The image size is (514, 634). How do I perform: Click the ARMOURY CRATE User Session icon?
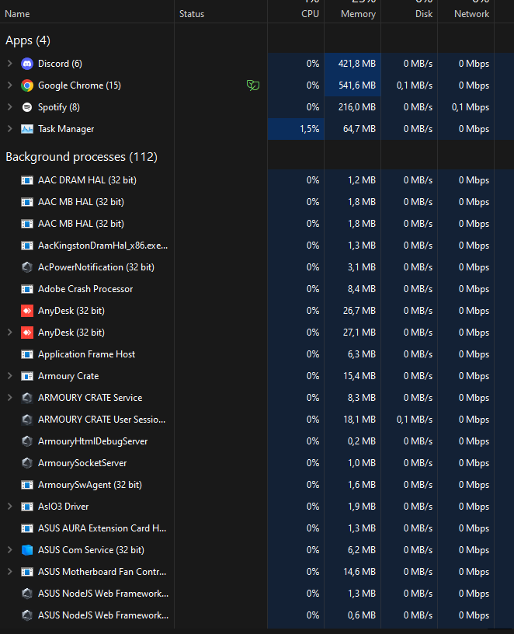27,420
